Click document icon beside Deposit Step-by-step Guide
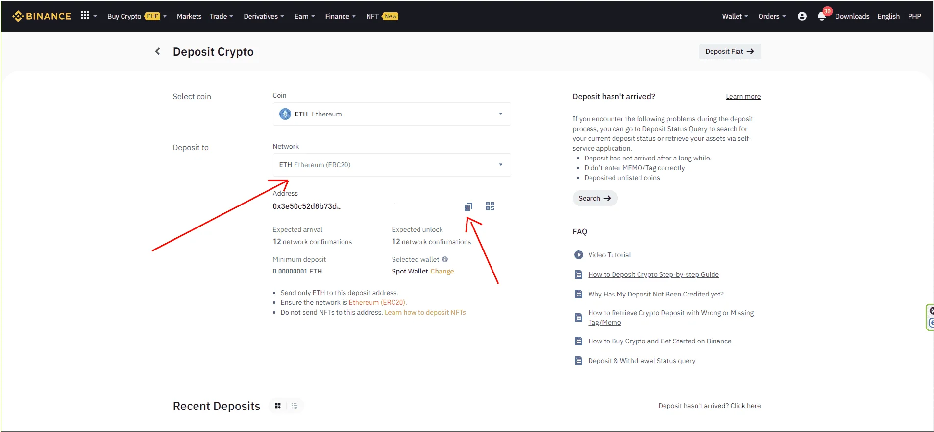 pyautogui.click(x=579, y=274)
